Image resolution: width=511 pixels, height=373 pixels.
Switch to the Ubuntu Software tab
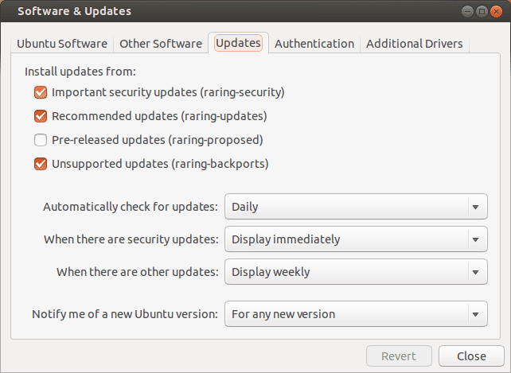tap(62, 44)
